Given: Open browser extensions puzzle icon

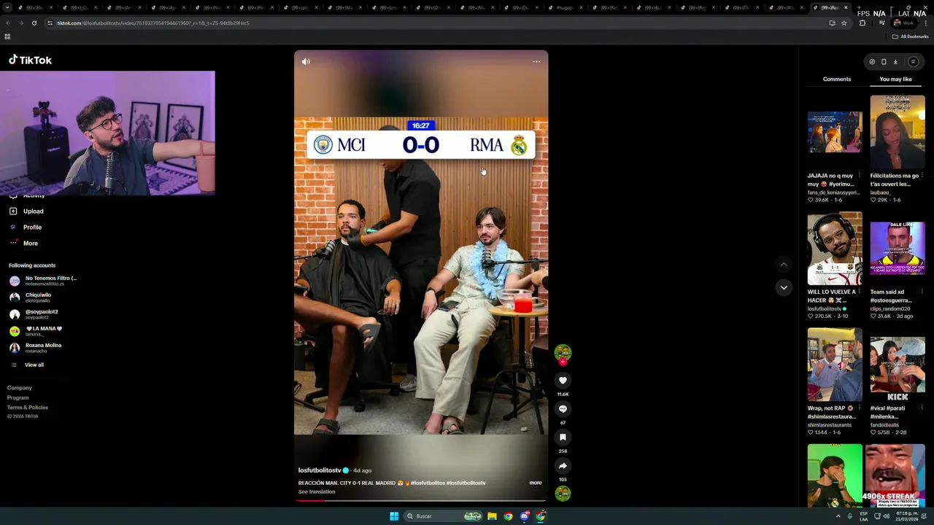Looking at the screenshot, I should tap(862, 23).
